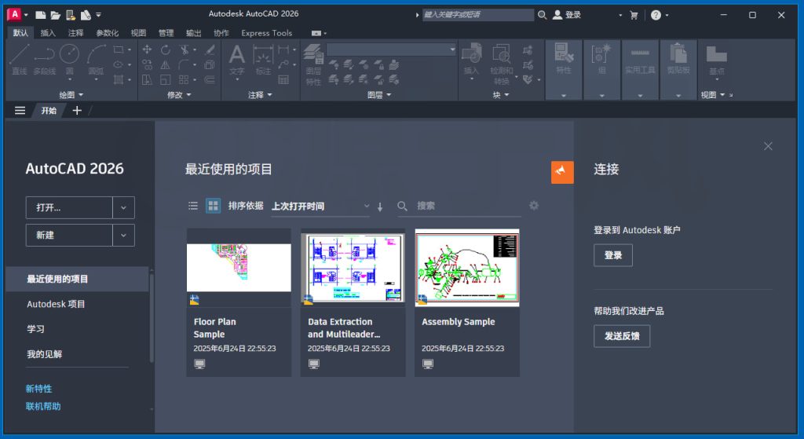Open the AutoCAD application menu logo

[x=14, y=14]
